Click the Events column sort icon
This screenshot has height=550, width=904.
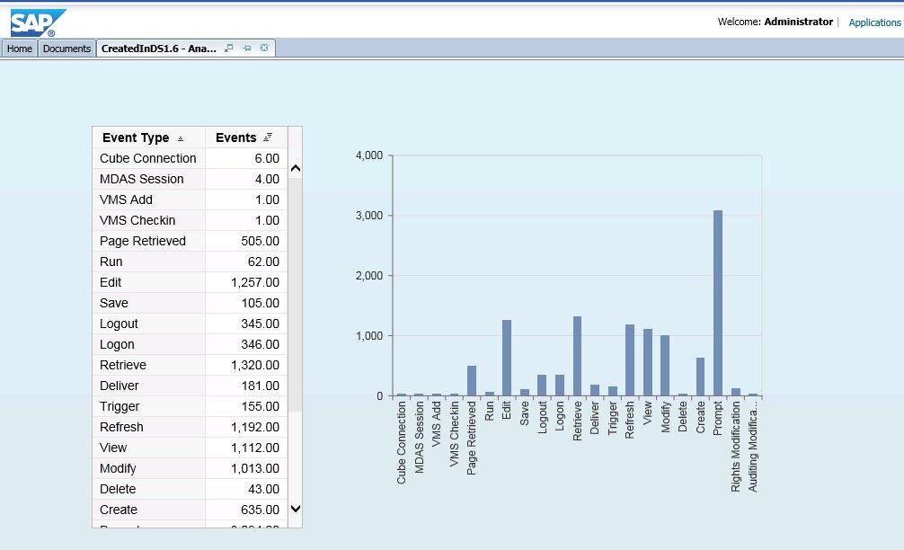(x=268, y=137)
